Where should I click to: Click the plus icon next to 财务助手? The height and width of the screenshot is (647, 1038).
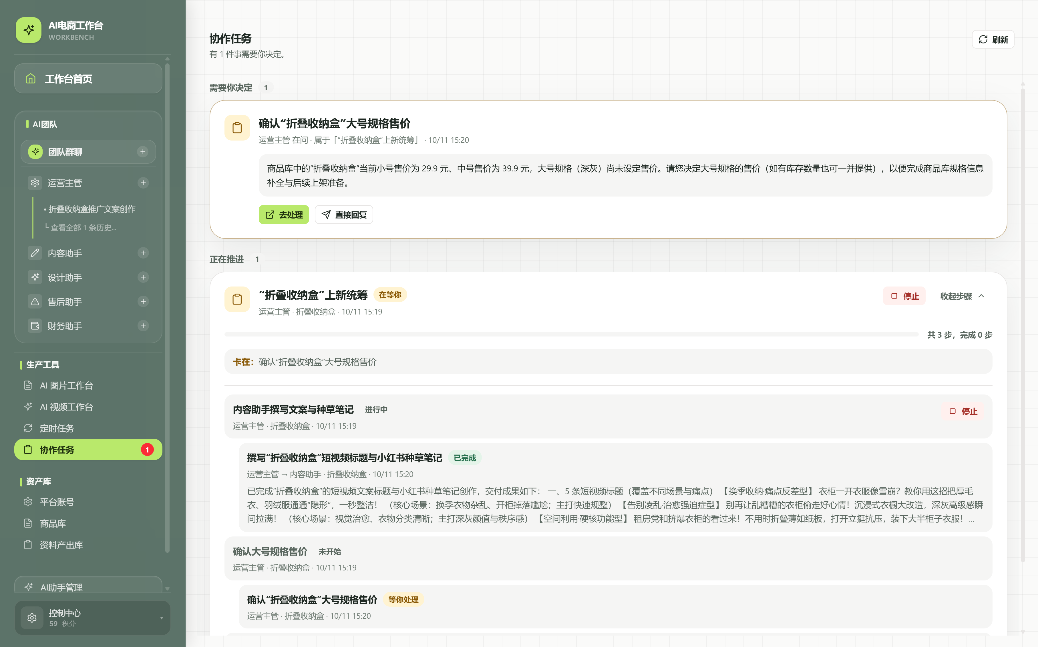(x=144, y=326)
